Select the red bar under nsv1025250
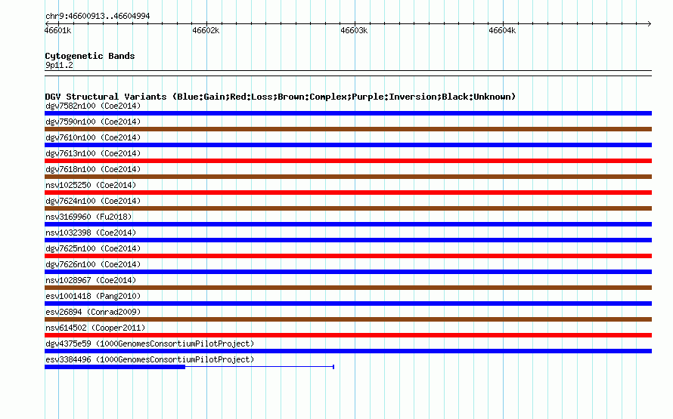Viewport: 673px width, 419px height. click(x=348, y=193)
